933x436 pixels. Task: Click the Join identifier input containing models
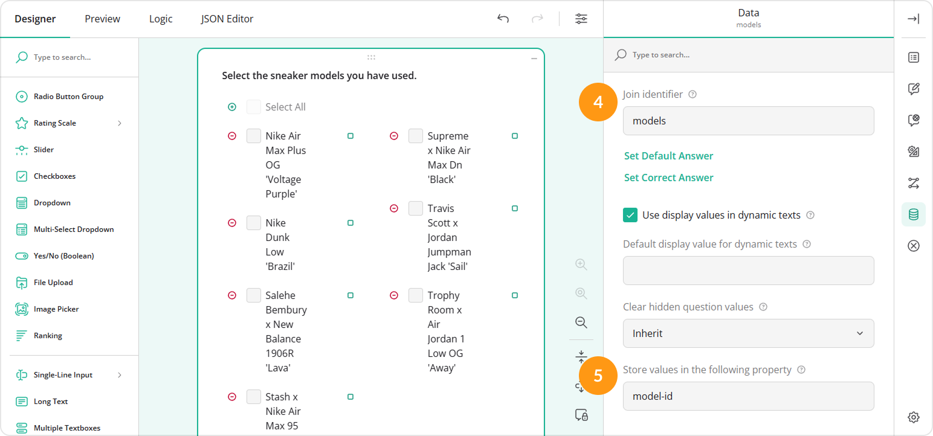point(749,121)
